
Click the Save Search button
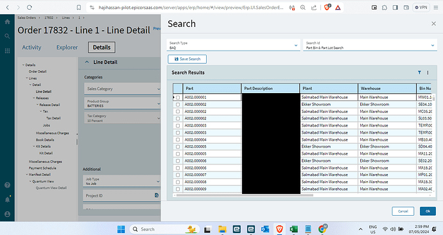(x=187, y=59)
